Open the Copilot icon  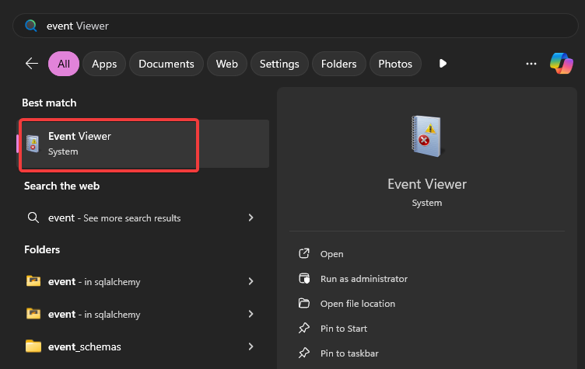tap(561, 64)
